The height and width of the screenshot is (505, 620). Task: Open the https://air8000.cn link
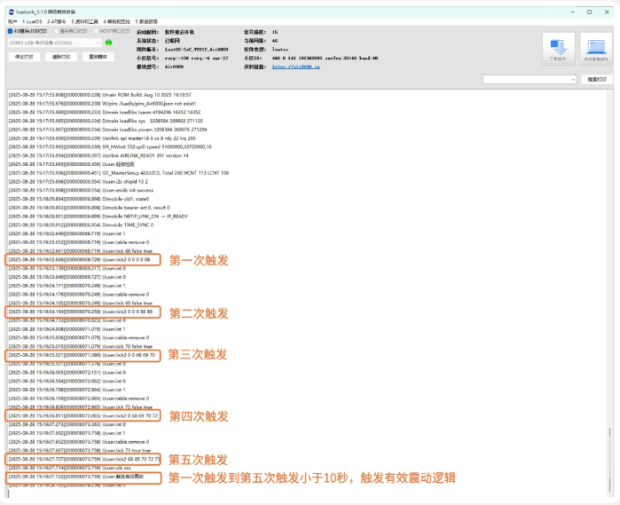(295, 67)
